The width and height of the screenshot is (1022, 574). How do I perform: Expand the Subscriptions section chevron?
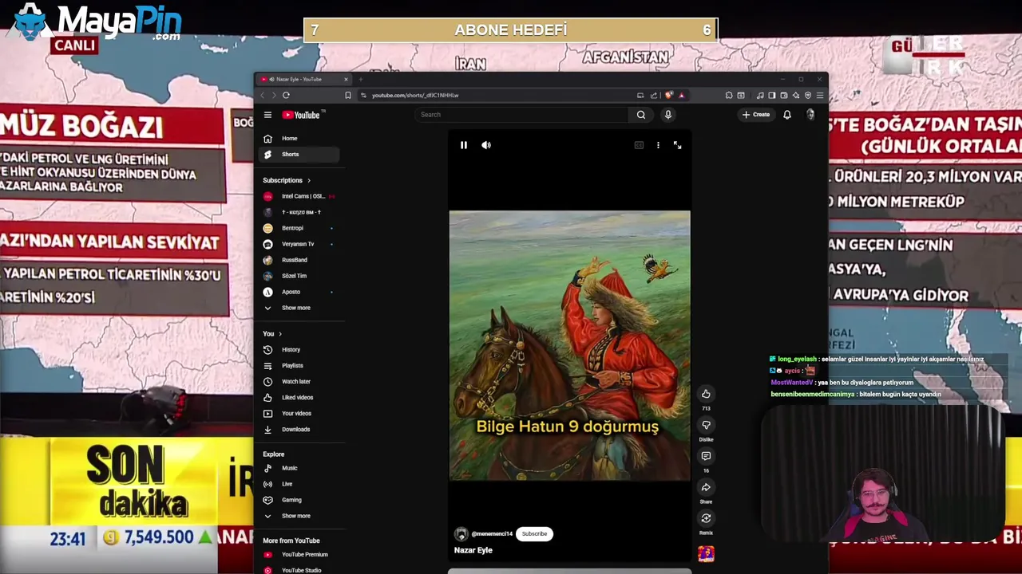(x=309, y=180)
